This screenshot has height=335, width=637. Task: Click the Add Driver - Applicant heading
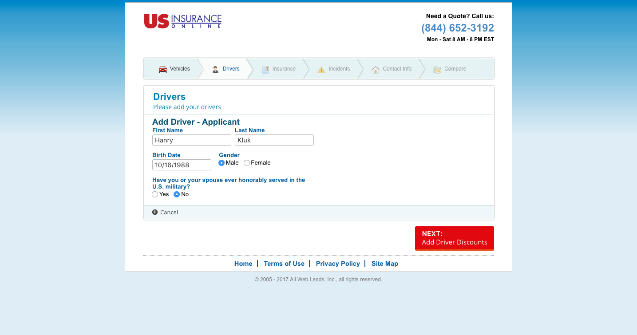pyautogui.click(x=196, y=122)
